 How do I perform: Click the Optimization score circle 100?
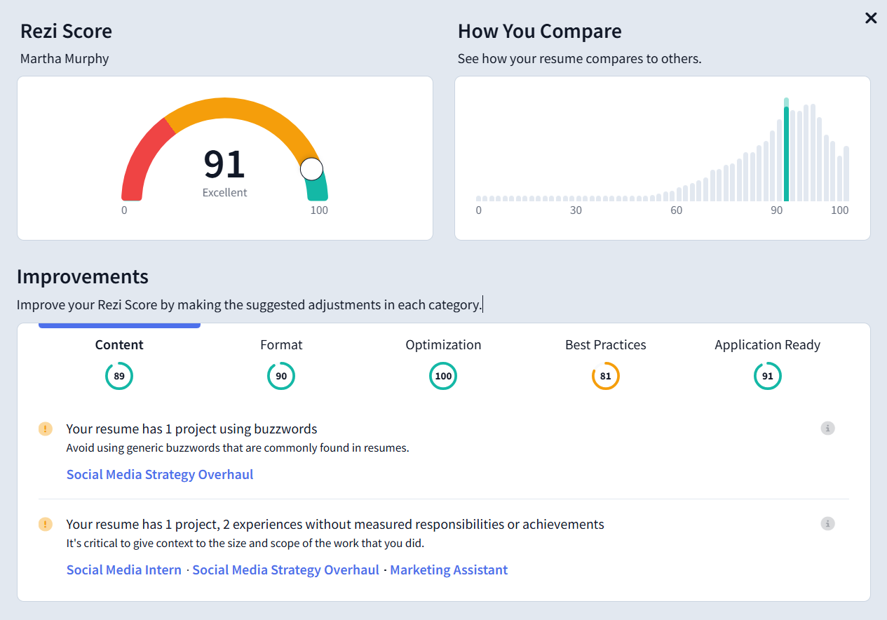coord(443,376)
